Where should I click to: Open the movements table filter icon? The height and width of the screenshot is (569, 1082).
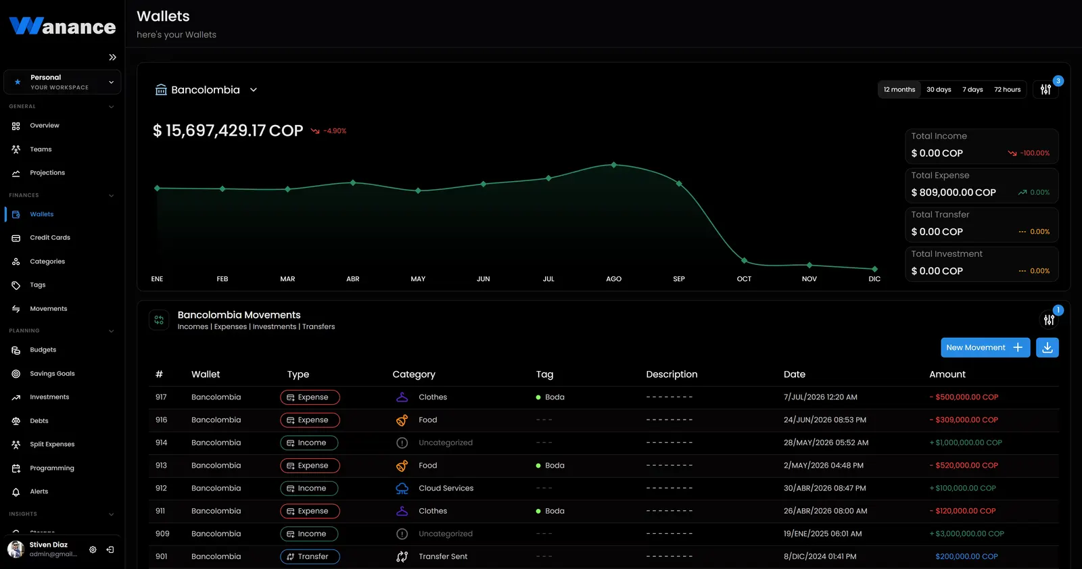pos(1049,320)
